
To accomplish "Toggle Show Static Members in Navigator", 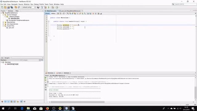I will point(8,101).
